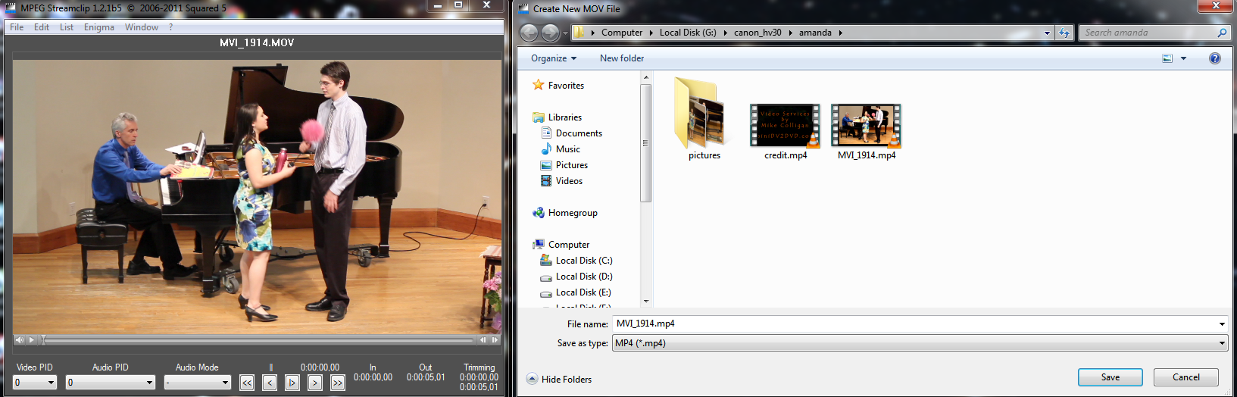Change view using the view icon
Screen dimensions: 1237x397
coord(1167,58)
